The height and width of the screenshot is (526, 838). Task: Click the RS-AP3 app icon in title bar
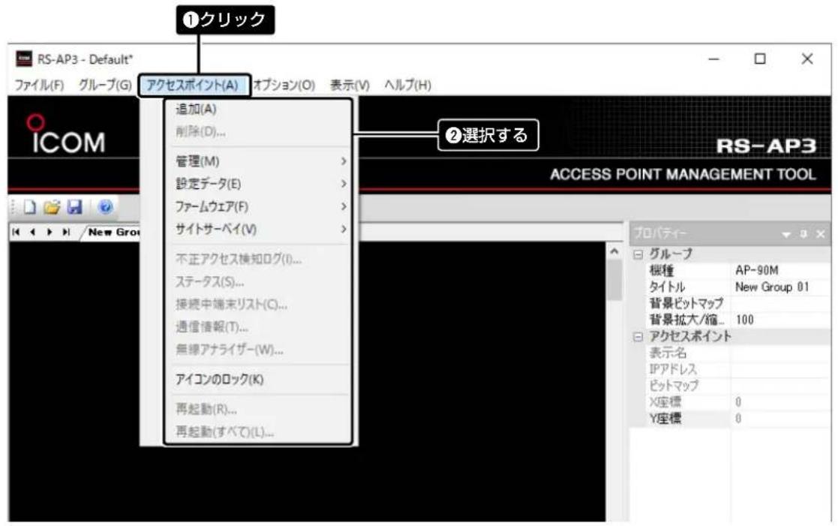pos(23,59)
